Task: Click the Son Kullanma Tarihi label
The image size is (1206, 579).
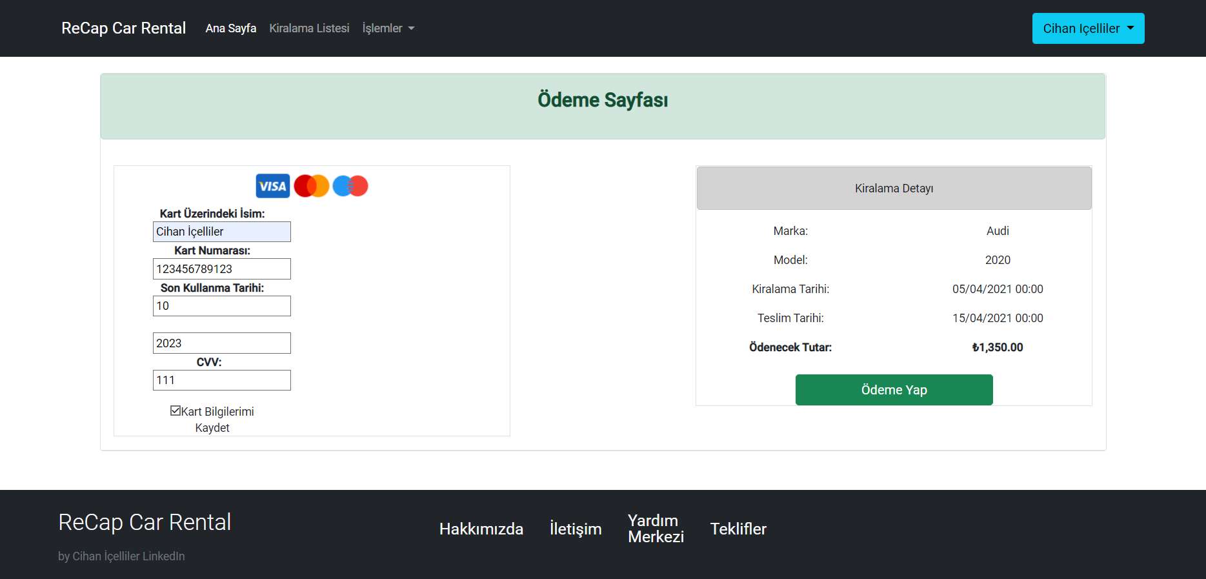Action: point(212,288)
